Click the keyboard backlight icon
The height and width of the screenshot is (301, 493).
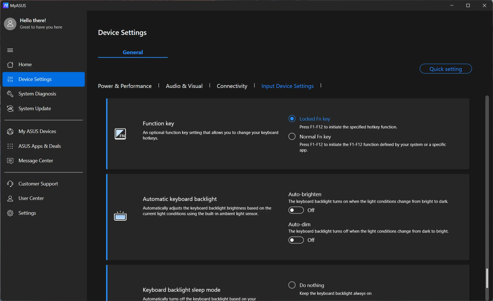pyautogui.click(x=120, y=216)
